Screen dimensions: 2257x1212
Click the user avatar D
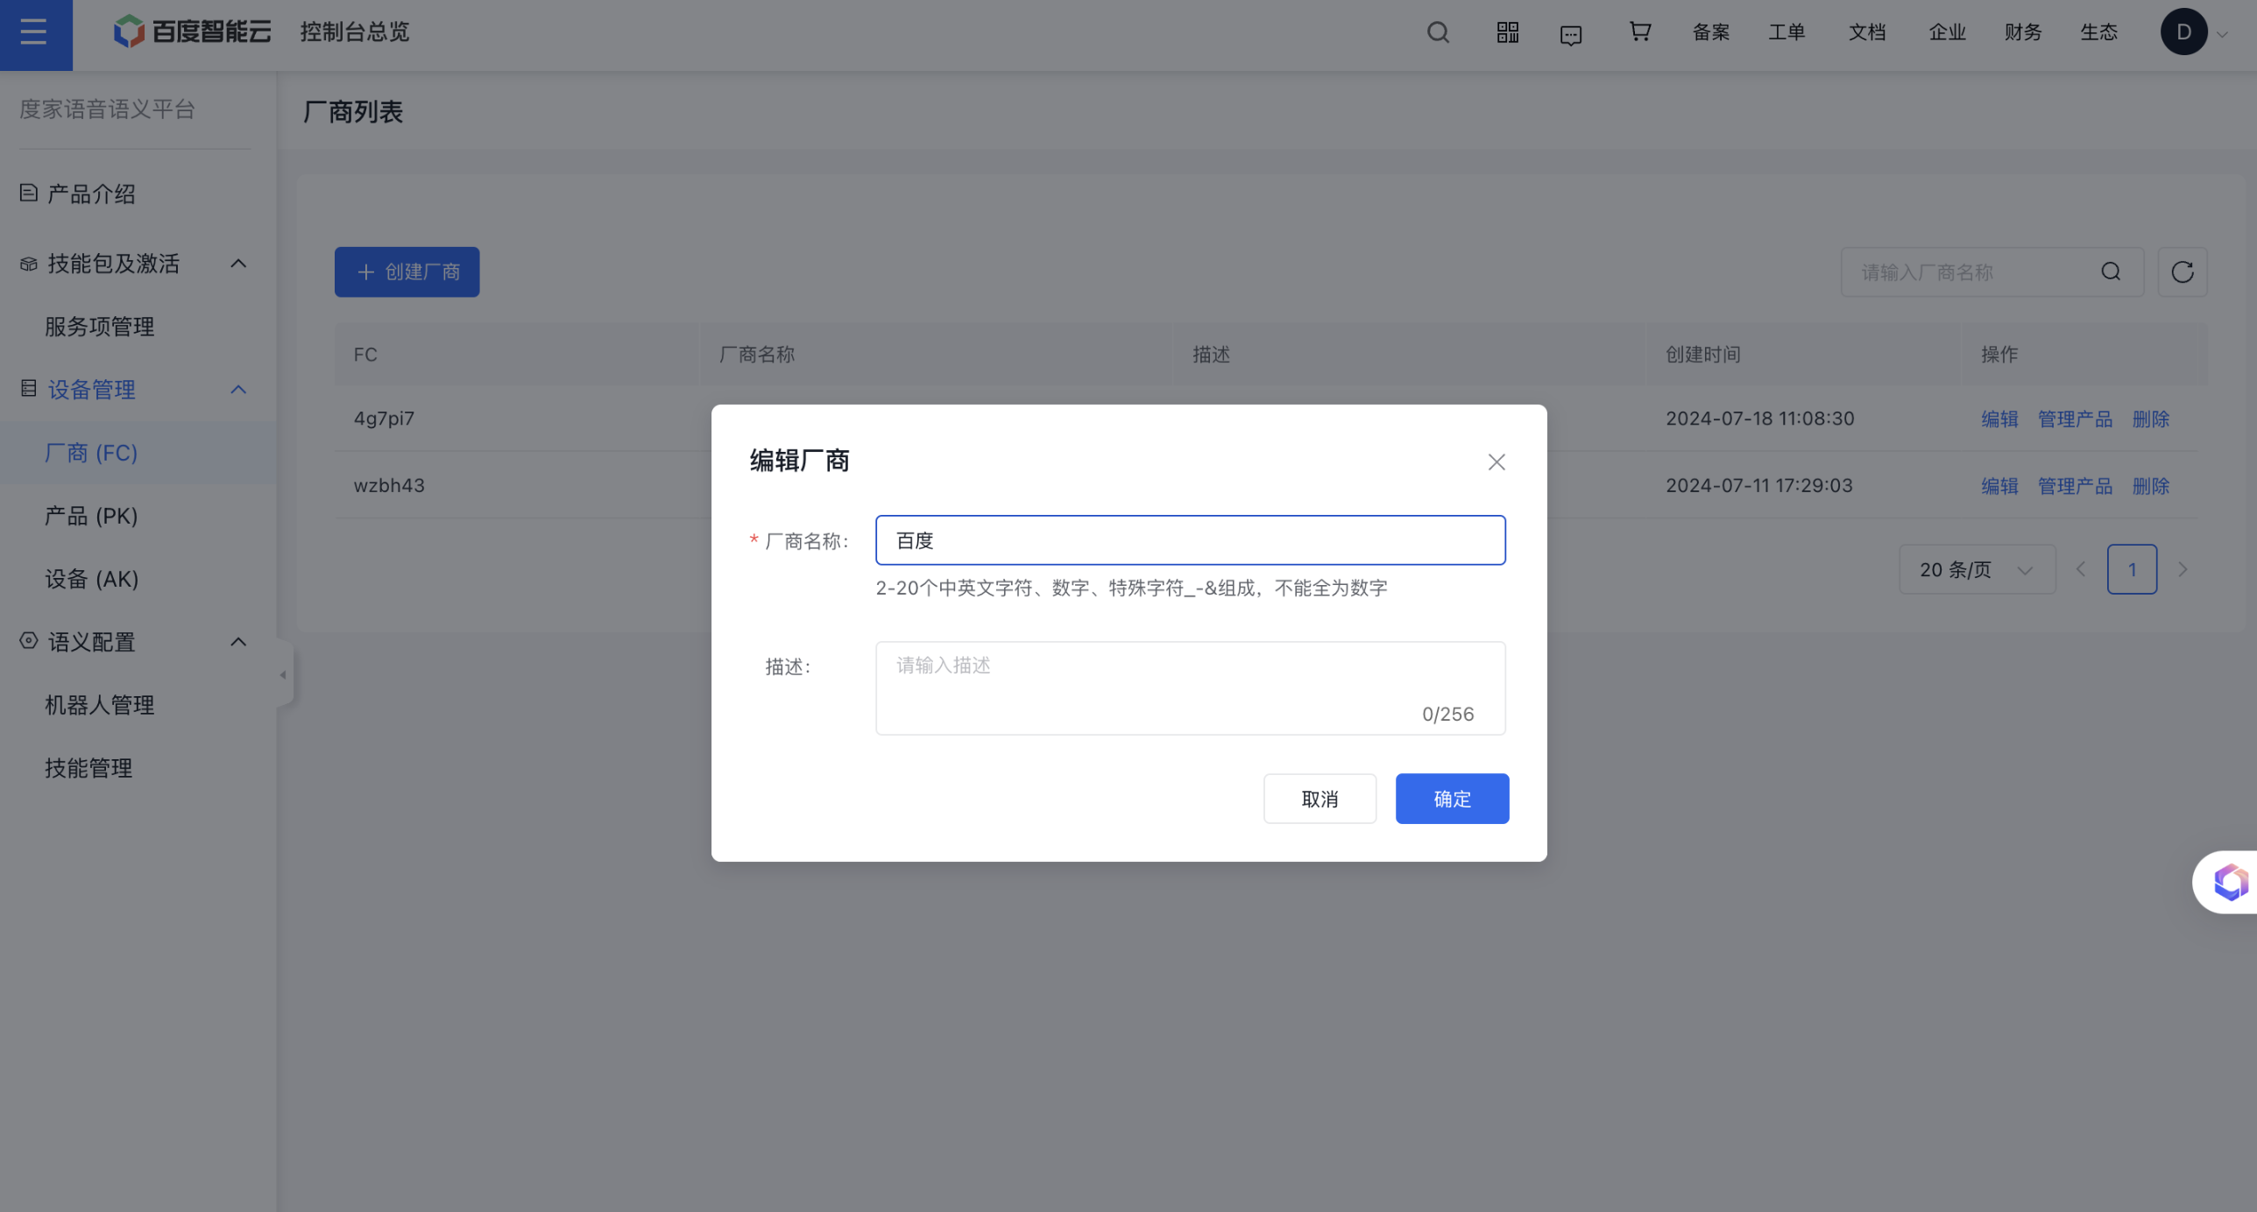point(2183,32)
